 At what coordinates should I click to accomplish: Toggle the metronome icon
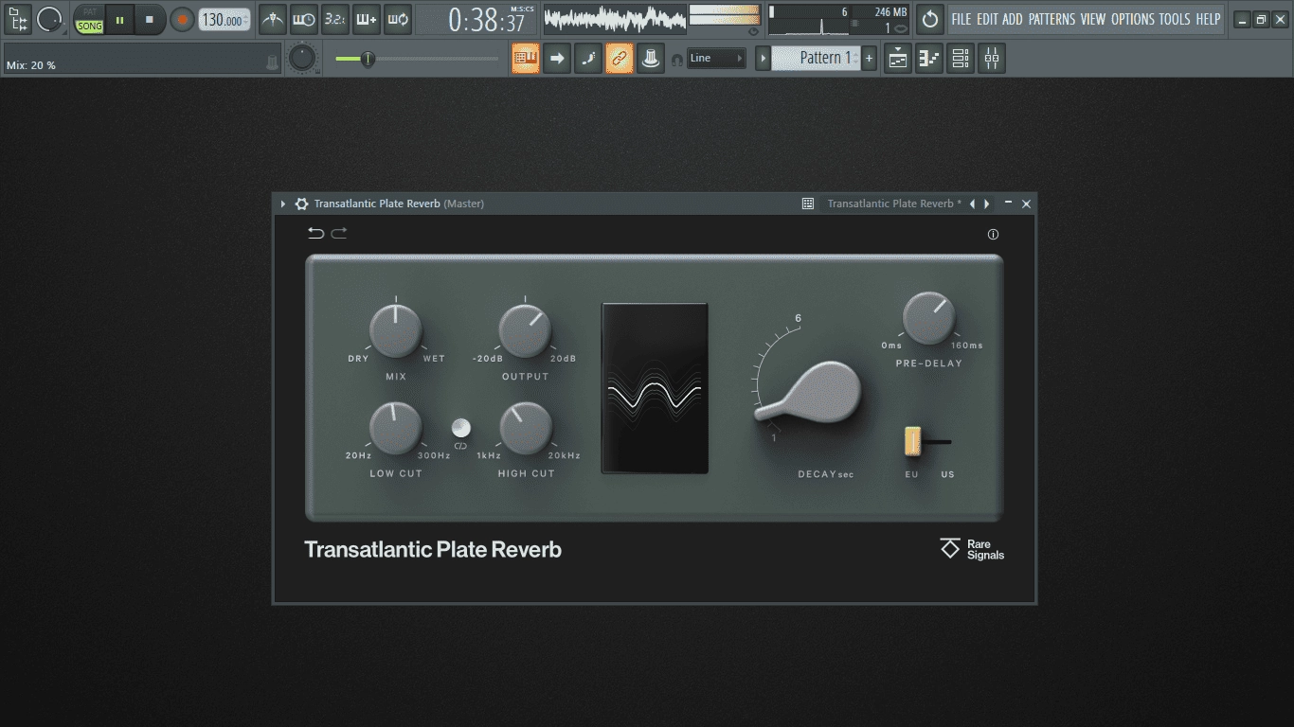[x=273, y=19]
